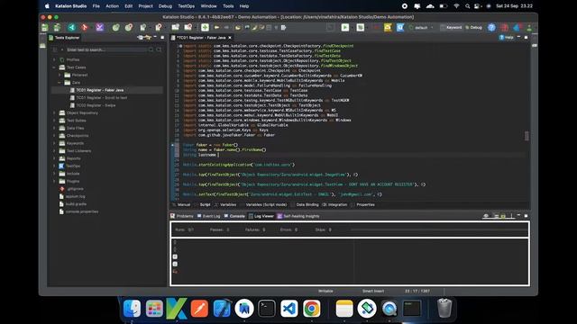Open Finder from the Dock
This screenshot has height=324, width=577.
132,308
